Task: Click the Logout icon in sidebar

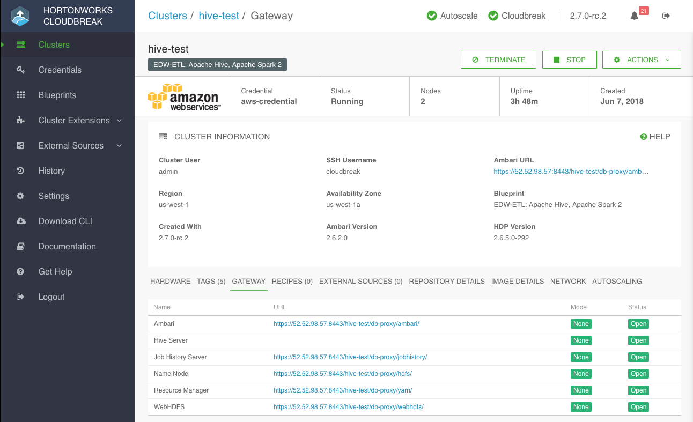Action: coord(21,297)
